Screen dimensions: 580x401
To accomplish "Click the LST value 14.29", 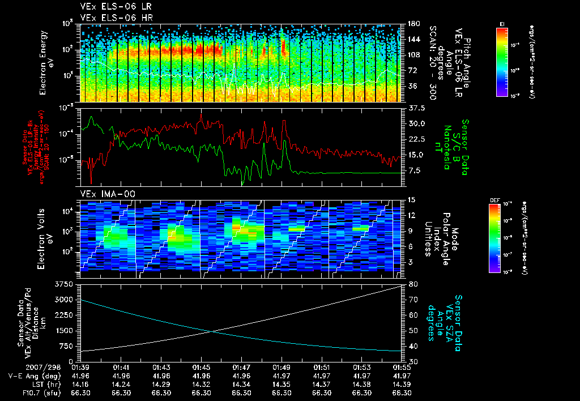I will click(161, 385).
